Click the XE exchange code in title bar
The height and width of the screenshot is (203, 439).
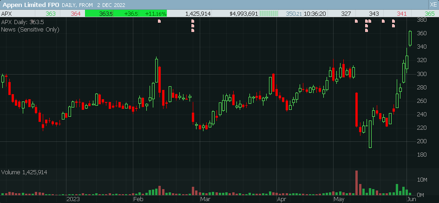433,5
